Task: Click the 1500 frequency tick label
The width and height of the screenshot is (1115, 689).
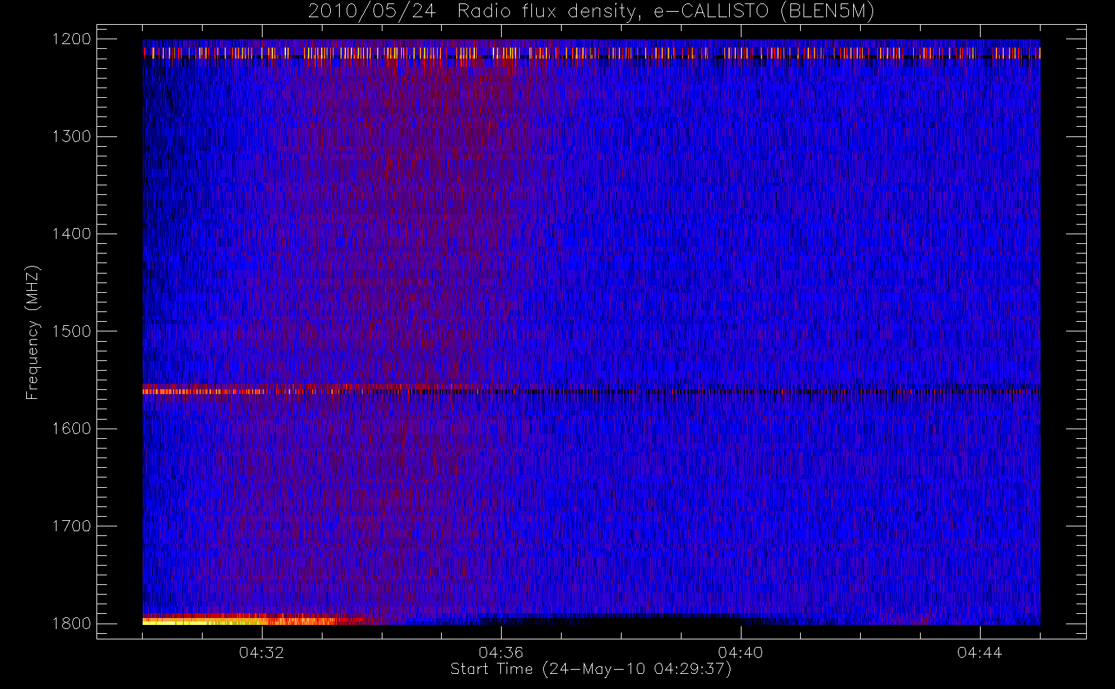Action: pyautogui.click(x=72, y=331)
